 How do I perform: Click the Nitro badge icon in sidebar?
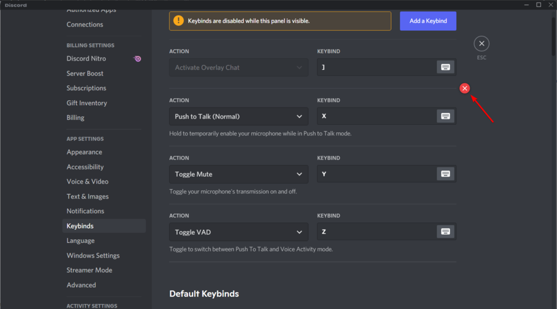[x=137, y=59]
